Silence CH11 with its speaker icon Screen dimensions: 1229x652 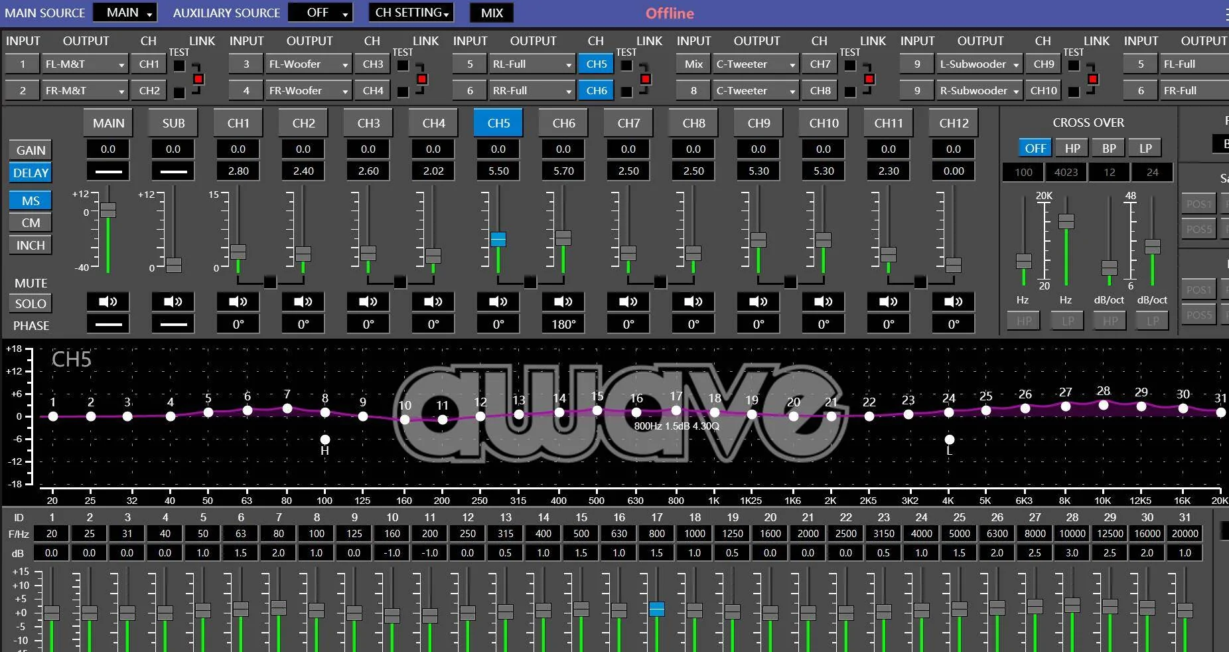tap(889, 302)
